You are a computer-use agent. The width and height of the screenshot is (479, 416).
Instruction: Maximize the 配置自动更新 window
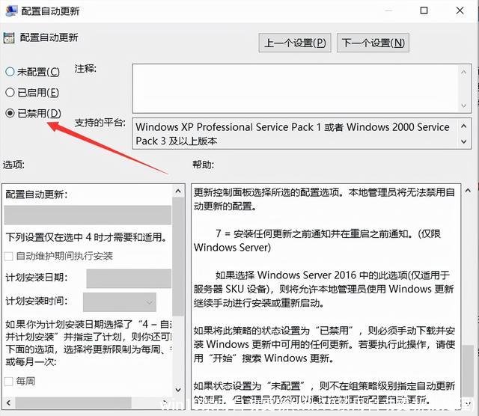tap(424, 10)
